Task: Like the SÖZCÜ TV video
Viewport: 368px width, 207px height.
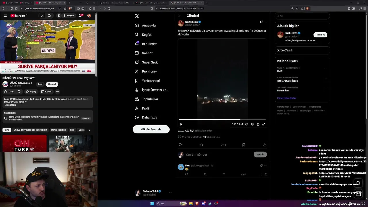Action: [x=9, y=92]
